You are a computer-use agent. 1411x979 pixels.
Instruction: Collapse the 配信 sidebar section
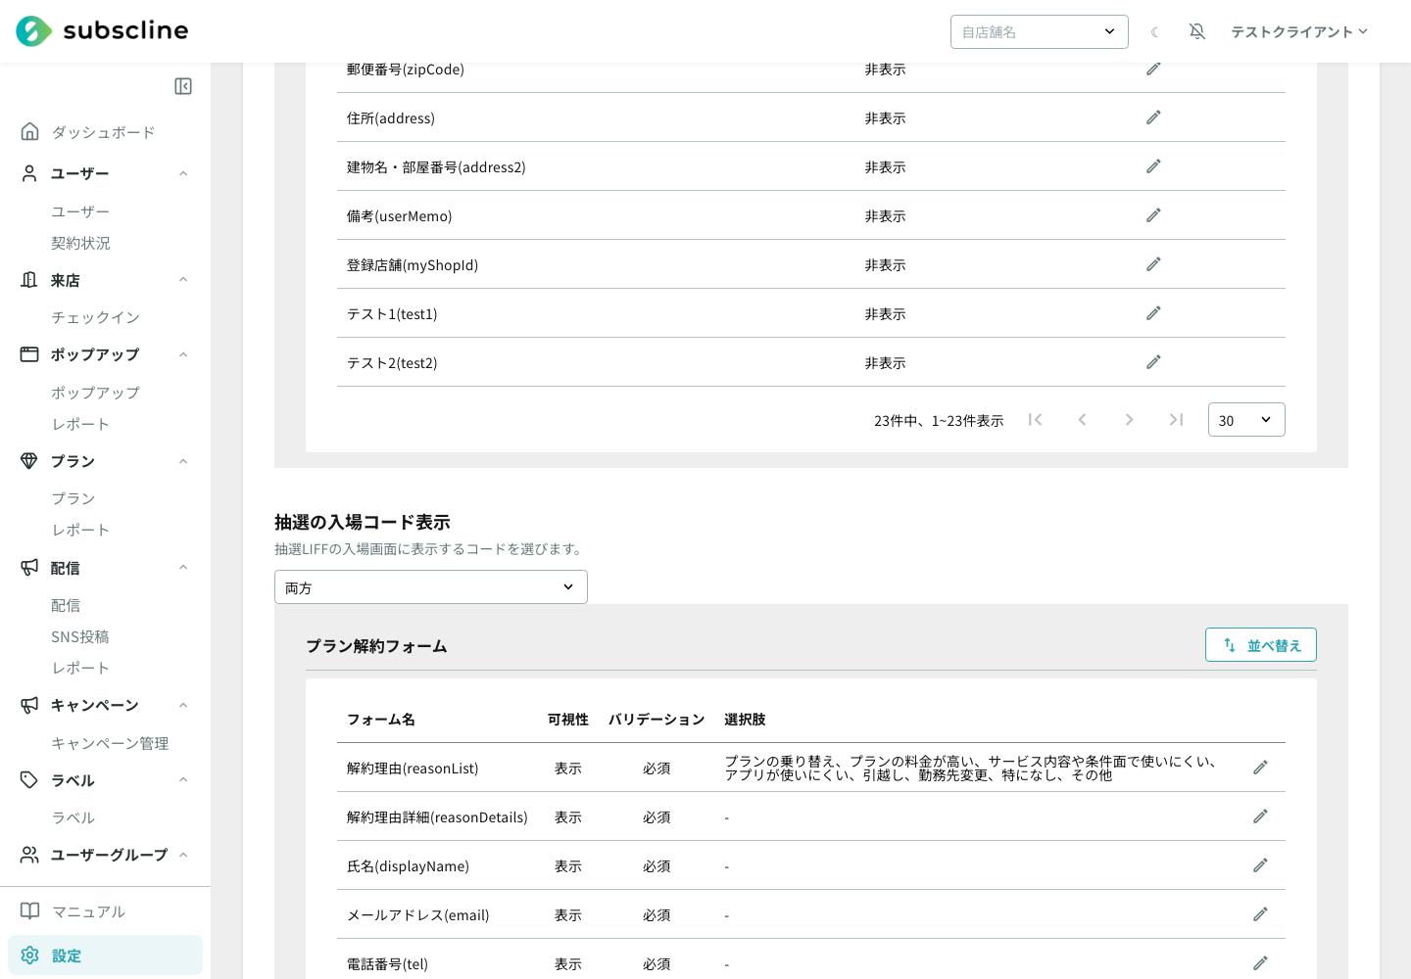coord(183,568)
